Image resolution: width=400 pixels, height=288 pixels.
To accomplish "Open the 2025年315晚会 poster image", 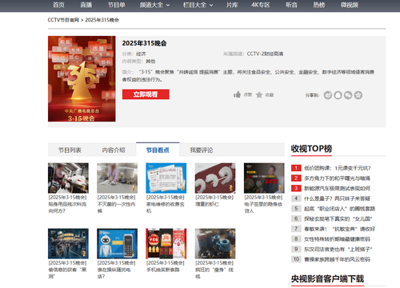I will click(82, 79).
